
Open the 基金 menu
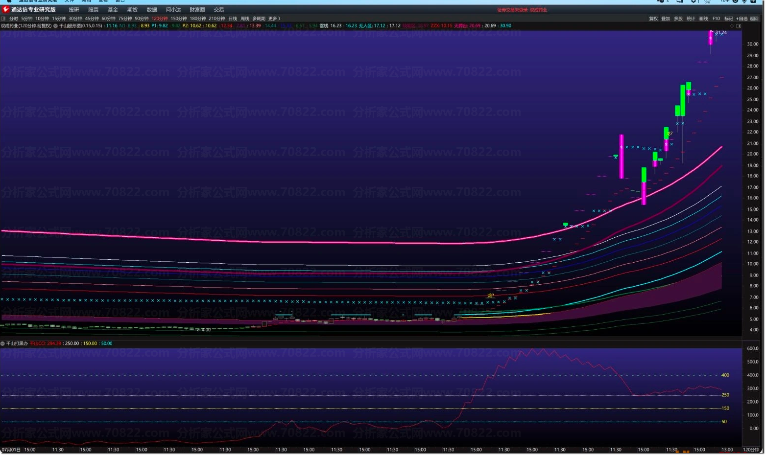[113, 10]
